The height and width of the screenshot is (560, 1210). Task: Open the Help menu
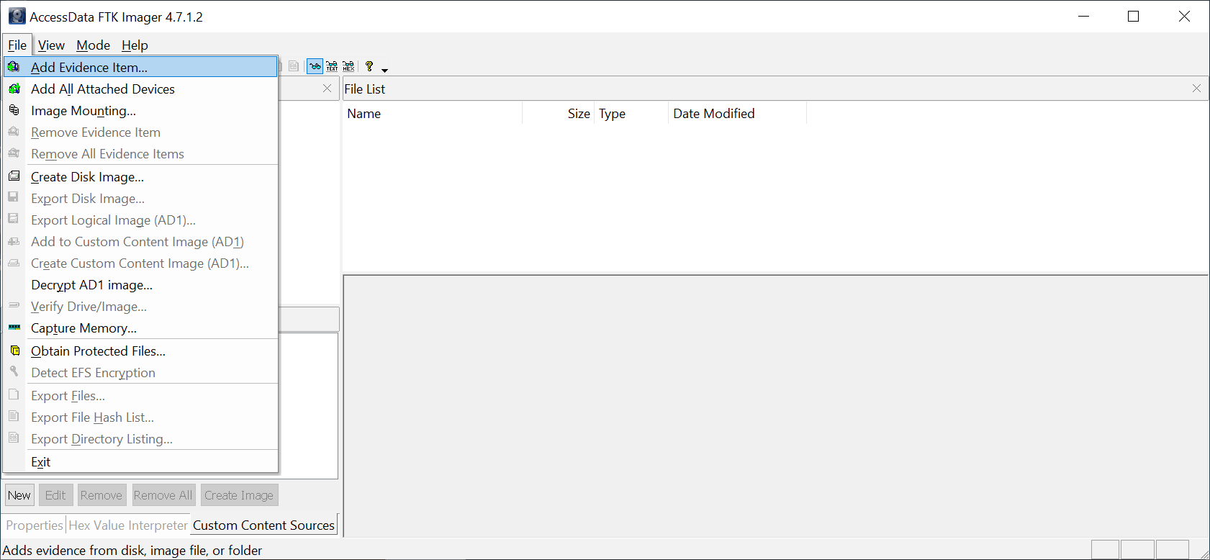tap(135, 45)
